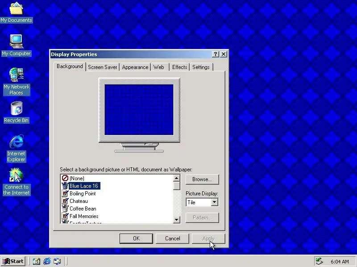Click the Browse... button
The width and height of the screenshot is (357, 267).
click(202, 179)
